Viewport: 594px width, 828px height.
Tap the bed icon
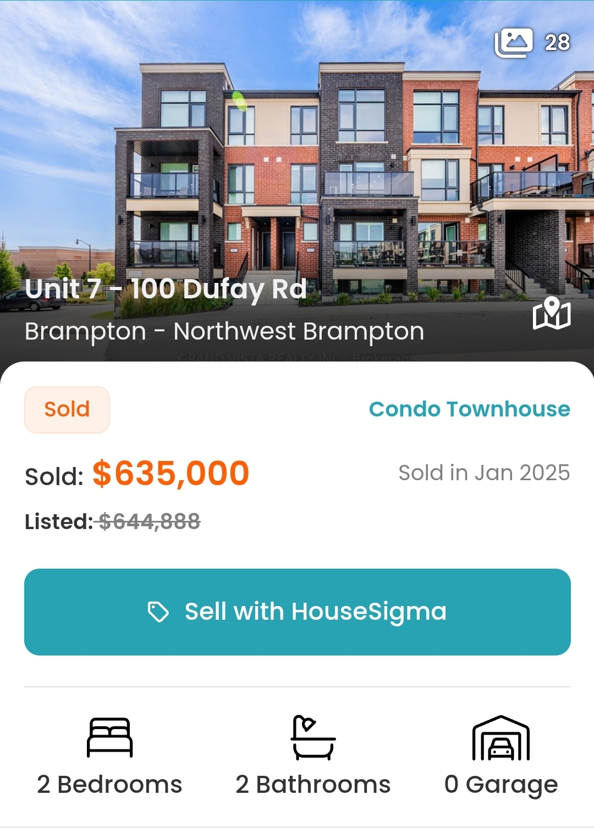[x=110, y=737]
